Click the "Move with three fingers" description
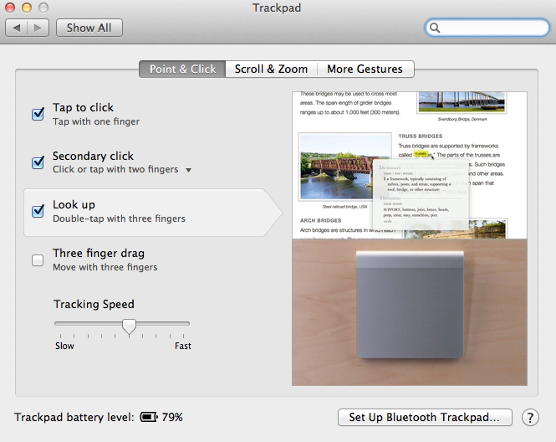This screenshot has height=442, width=556. [x=105, y=267]
